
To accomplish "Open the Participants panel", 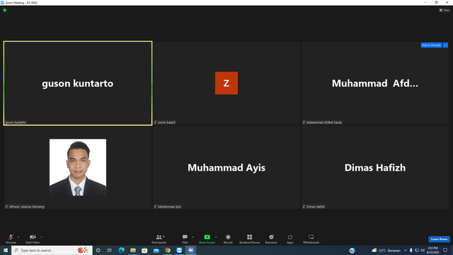I will pyautogui.click(x=159, y=239).
